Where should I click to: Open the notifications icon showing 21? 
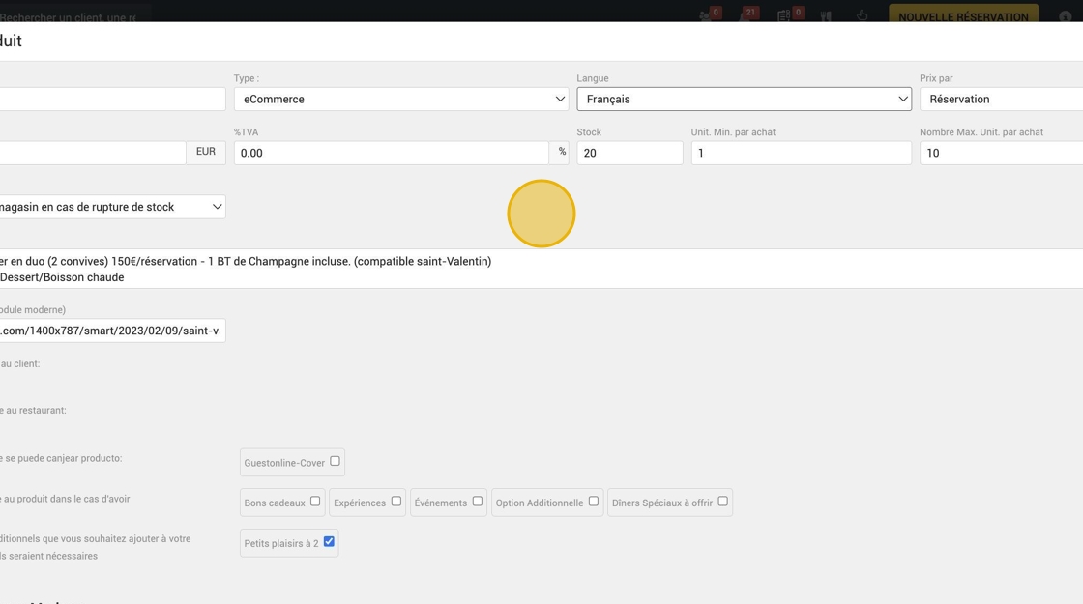pos(746,15)
